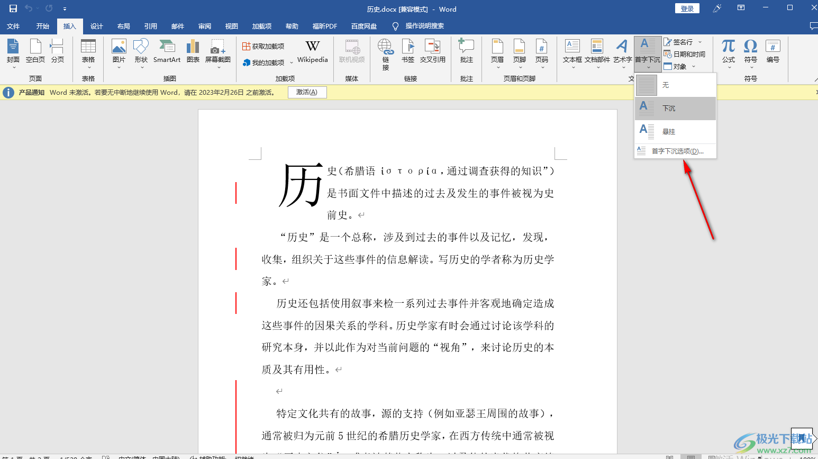Open the Help (帮助) tab

pyautogui.click(x=292, y=26)
